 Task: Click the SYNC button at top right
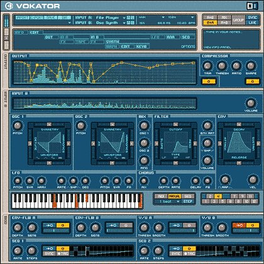click(253, 18)
